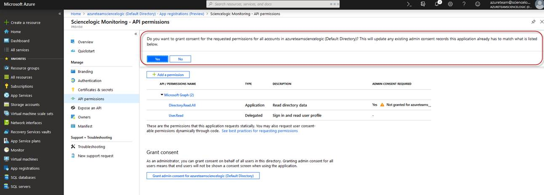Click the feedback smiley icon
This screenshot has height=195, width=544.
click(x=477, y=4)
